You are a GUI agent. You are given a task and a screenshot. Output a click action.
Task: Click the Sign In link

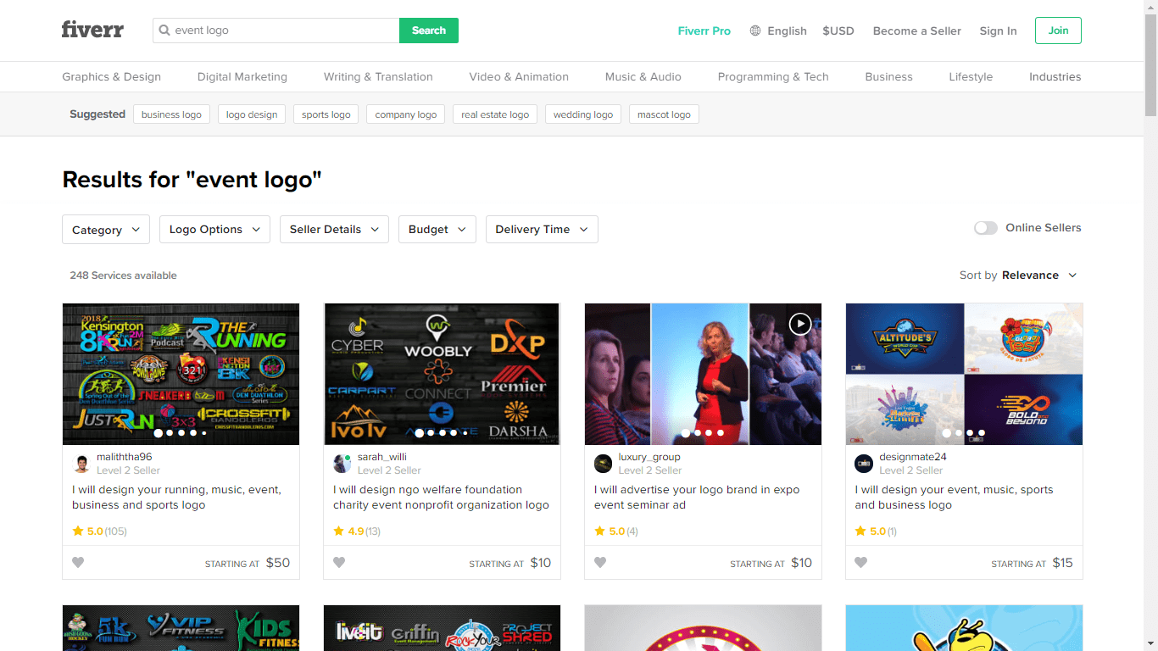pyautogui.click(x=998, y=31)
